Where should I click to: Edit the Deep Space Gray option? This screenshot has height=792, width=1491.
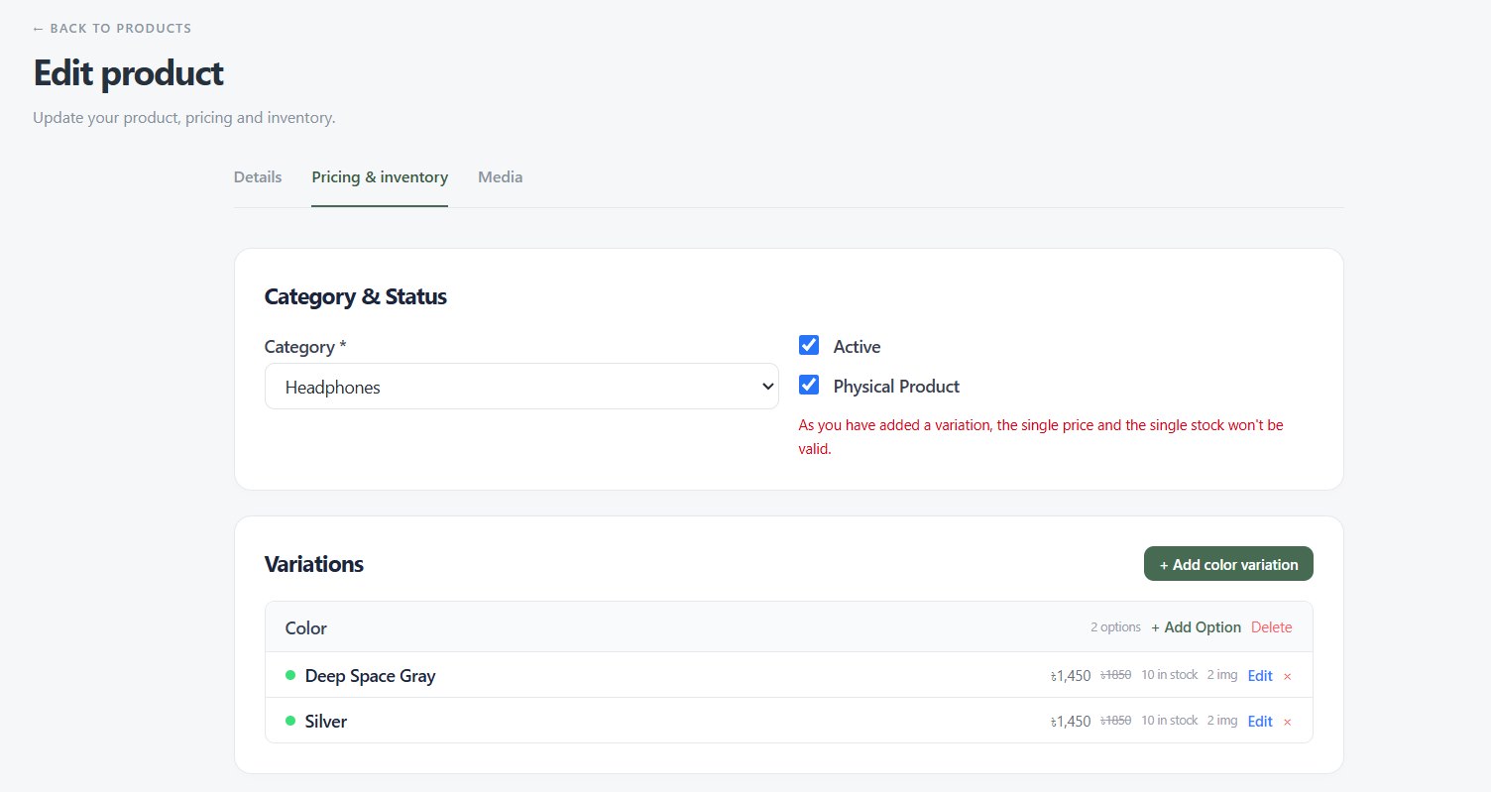(x=1260, y=676)
